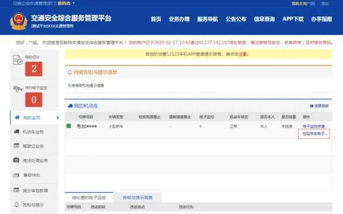343x214 pixels.
Task: Open the province selector dropdown at top
Action: tap(66, 3)
